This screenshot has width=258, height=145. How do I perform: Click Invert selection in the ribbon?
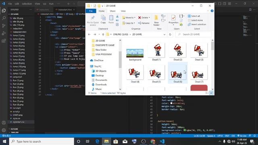[197, 24]
